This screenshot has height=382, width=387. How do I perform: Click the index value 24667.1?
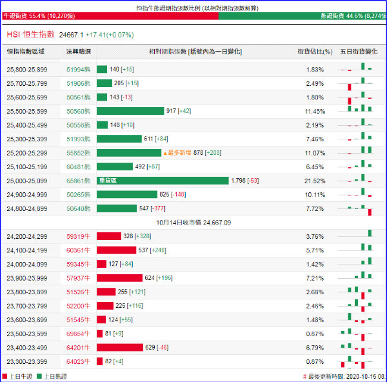tap(71, 35)
